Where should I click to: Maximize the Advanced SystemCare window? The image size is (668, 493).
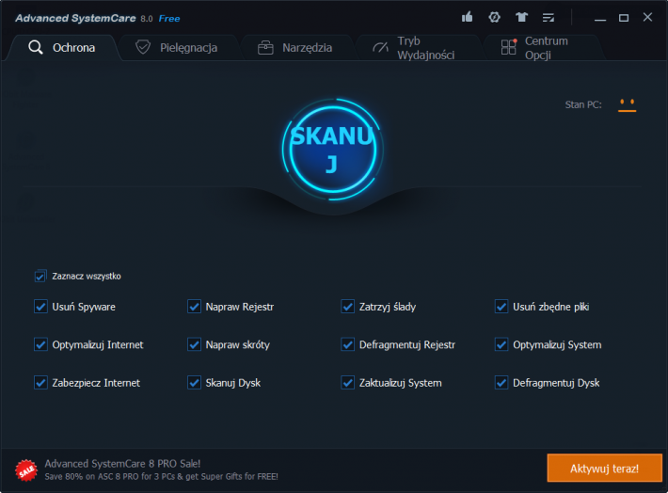624,18
